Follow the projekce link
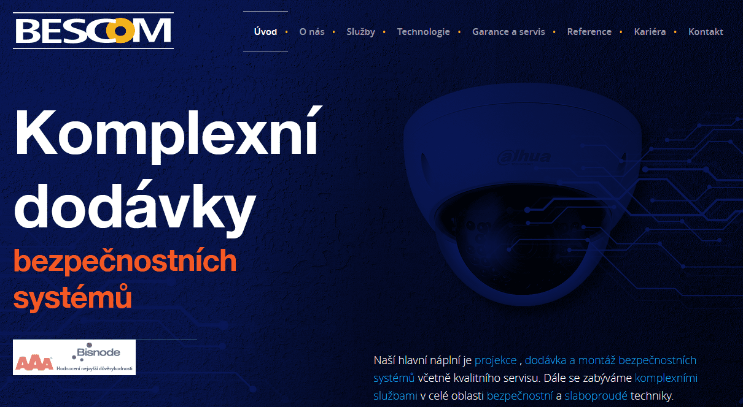The image size is (743, 407). [x=496, y=360]
